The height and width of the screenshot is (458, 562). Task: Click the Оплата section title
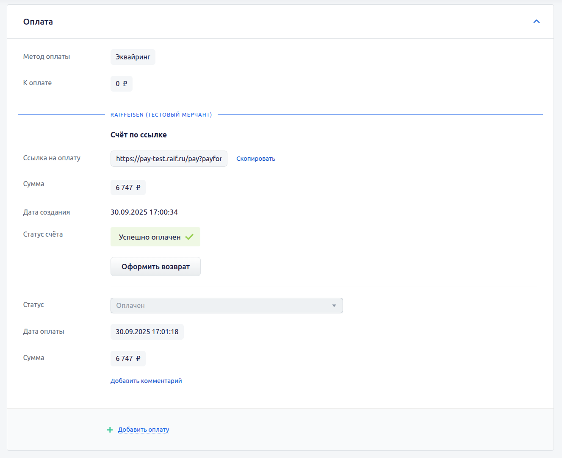38,22
